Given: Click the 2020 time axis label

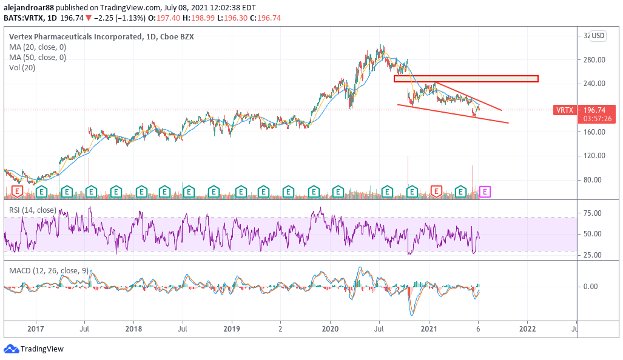Looking at the screenshot, I should click(x=330, y=328).
